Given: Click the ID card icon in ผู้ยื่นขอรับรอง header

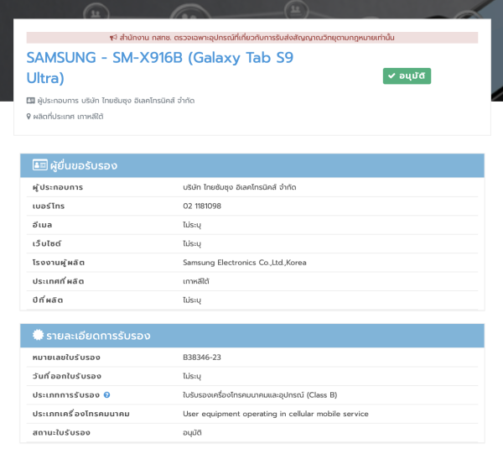Looking at the screenshot, I should (x=39, y=165).
